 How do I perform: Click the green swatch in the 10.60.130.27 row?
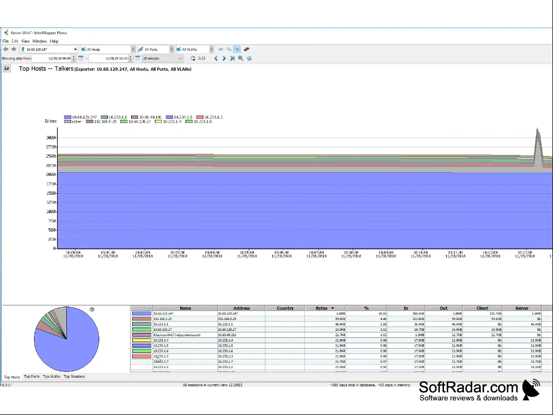point(141,330)
